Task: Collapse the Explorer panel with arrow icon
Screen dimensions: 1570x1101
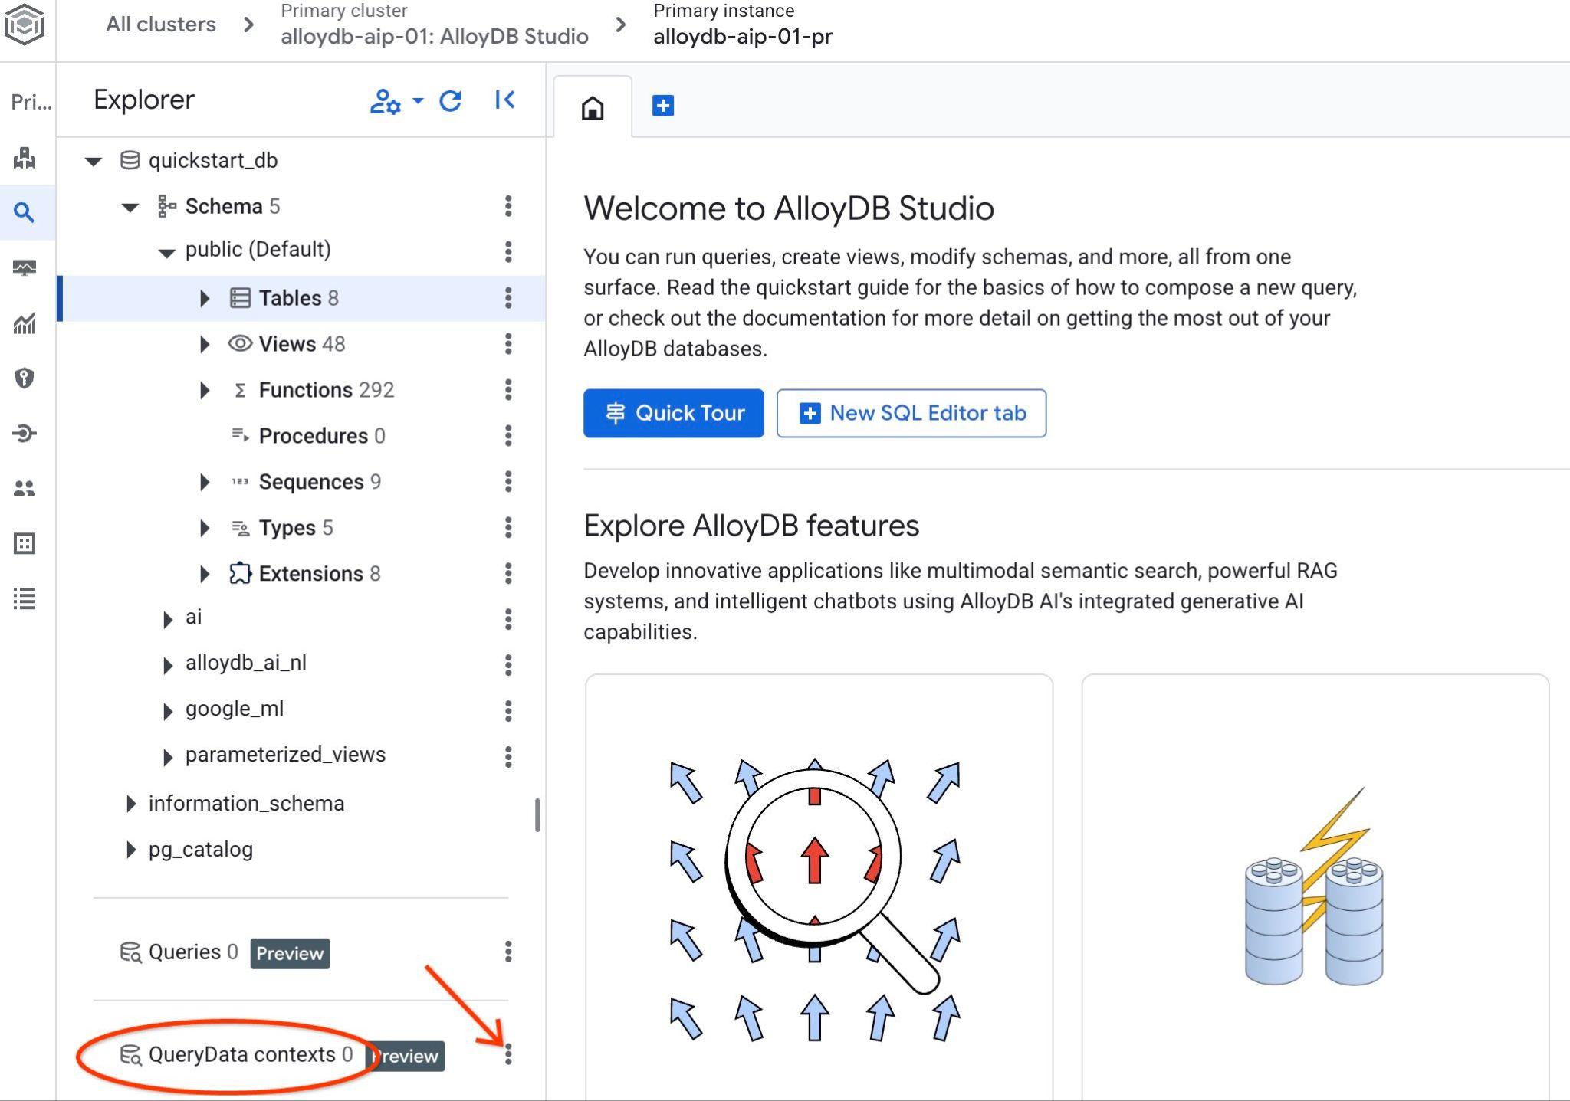Action: (x=504, y=100)
